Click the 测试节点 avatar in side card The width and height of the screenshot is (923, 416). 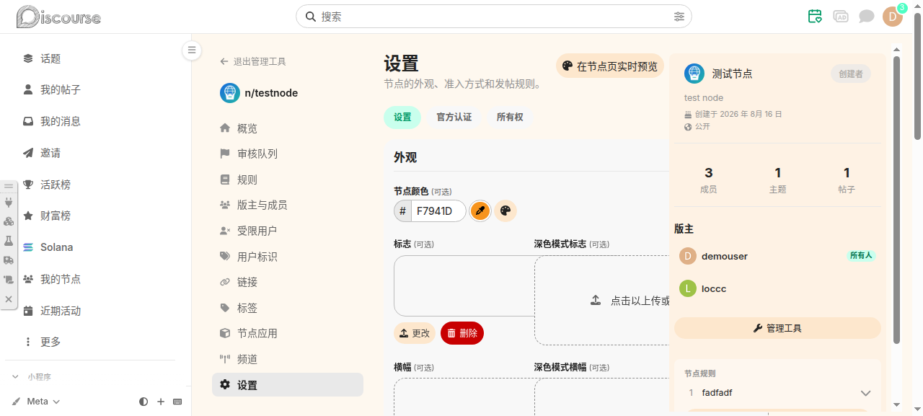(x=694, y=74)
